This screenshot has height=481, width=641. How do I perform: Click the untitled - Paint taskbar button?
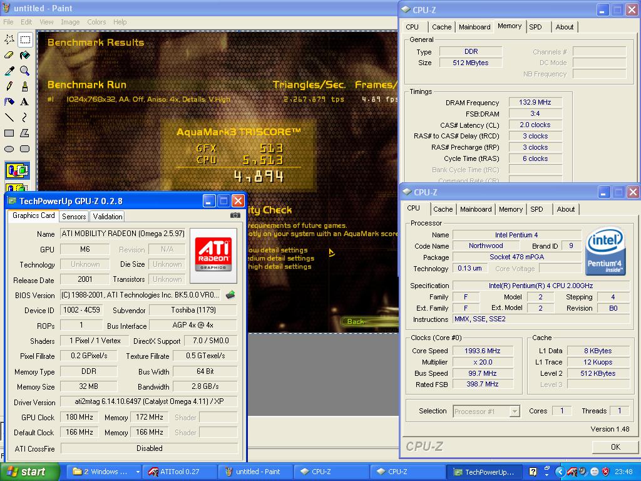pyautogui.click(x=256, y=472)
